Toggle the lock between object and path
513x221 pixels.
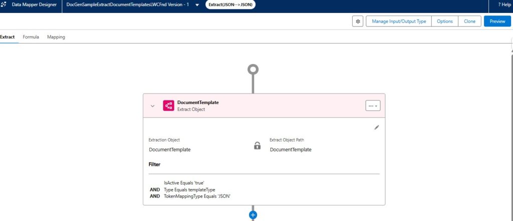(257, 145)
